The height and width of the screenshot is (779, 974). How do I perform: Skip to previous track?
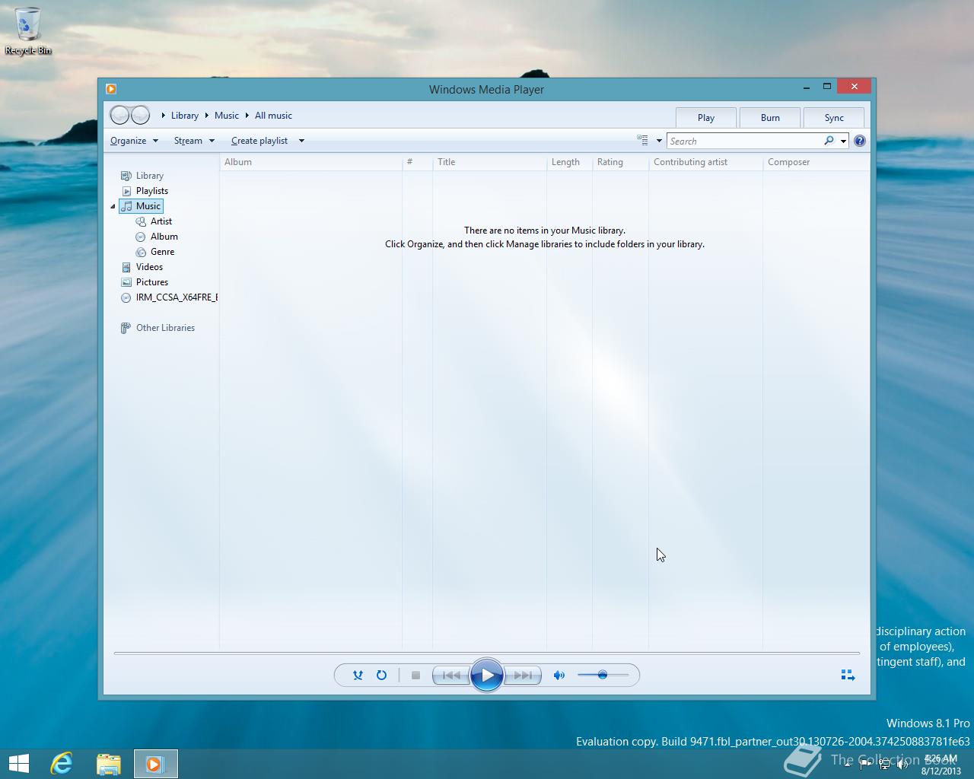(x=451, y=675)
